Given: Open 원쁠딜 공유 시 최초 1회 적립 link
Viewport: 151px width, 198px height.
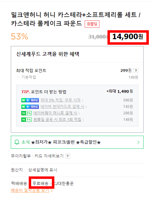Looking at the screenshot, I should click(57, 120).
